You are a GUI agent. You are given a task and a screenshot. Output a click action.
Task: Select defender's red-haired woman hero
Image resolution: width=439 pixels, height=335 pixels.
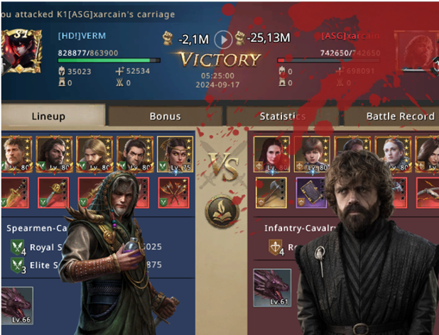click(x=271, y=154)
